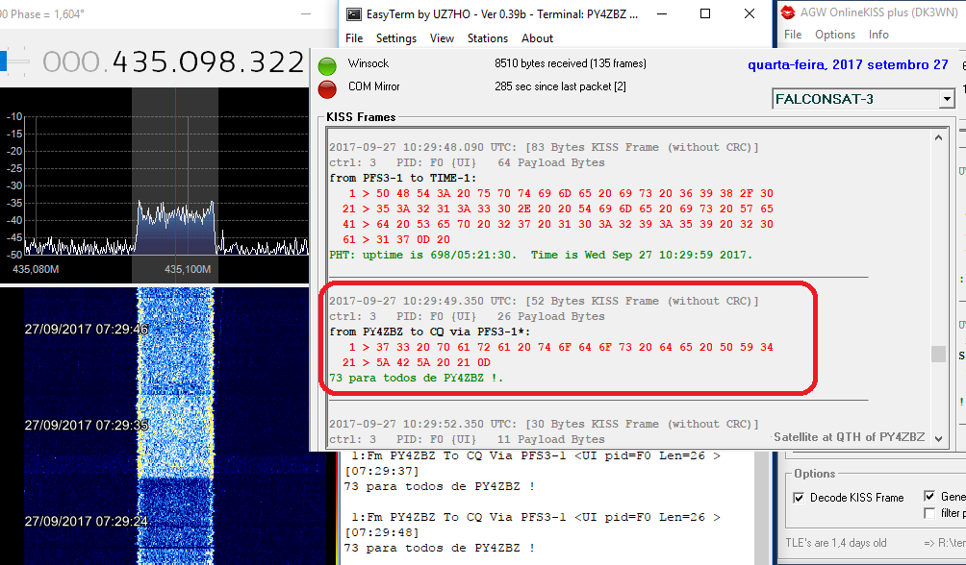Click the COM Mirror label

[373, 86]
